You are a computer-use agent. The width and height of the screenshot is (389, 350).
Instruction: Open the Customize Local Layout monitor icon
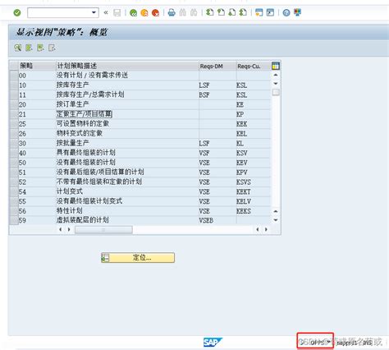tap(298, 12)
